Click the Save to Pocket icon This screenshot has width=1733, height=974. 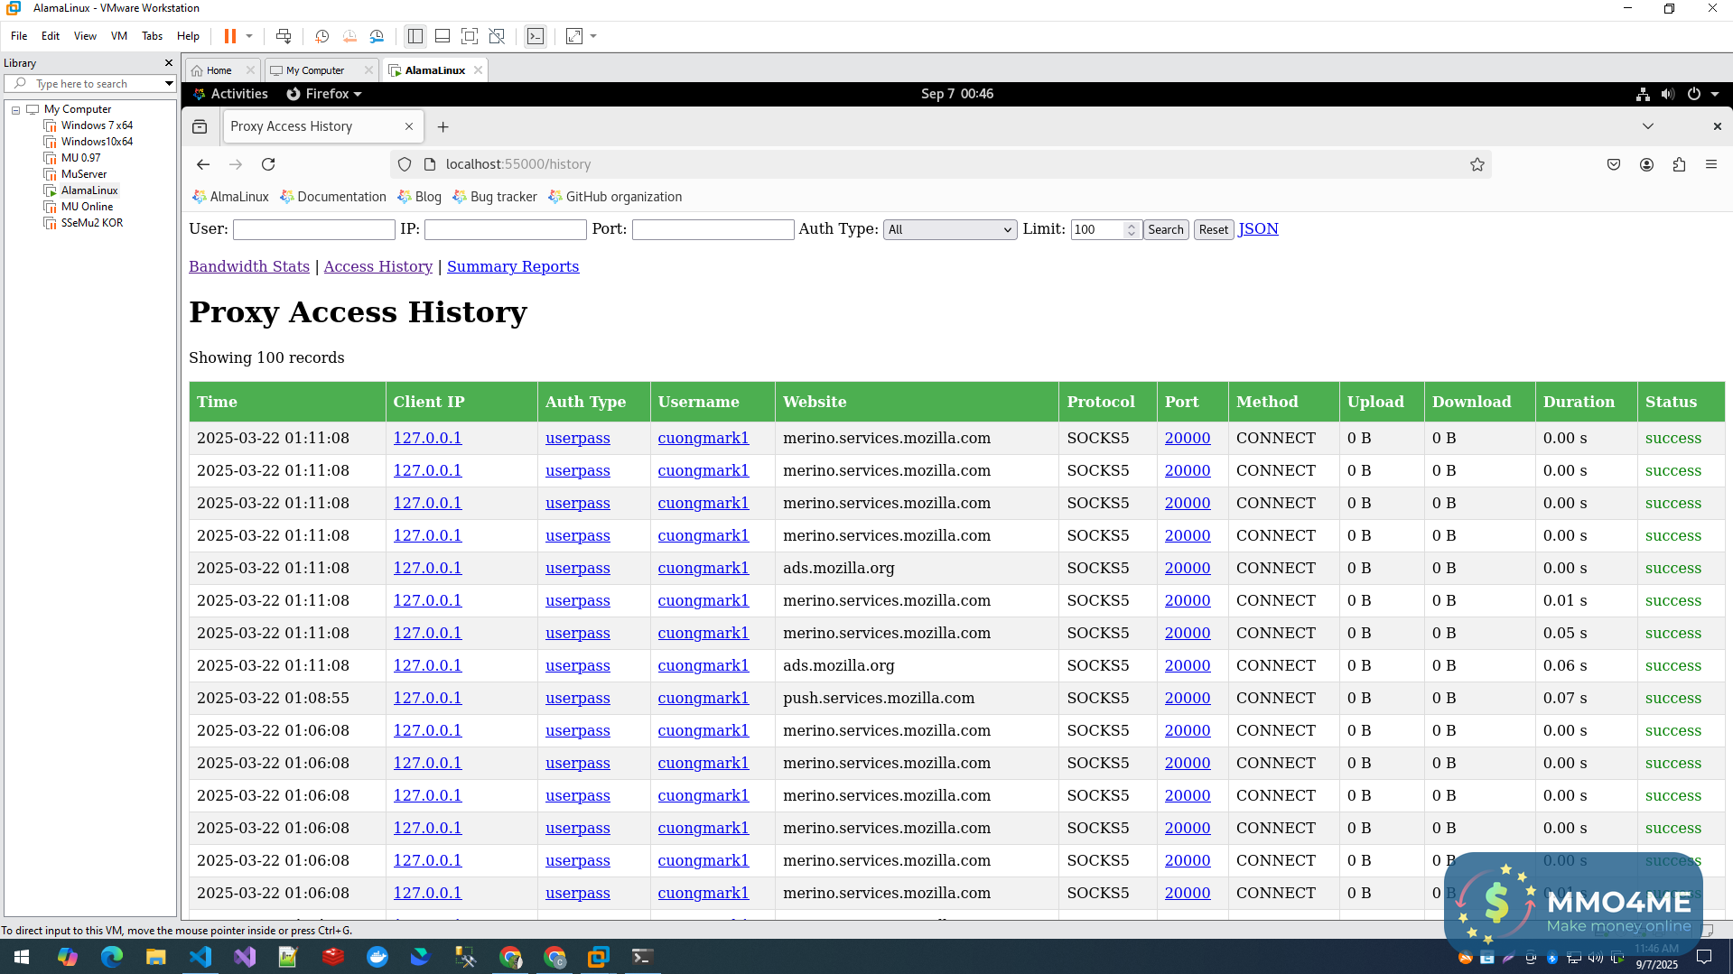pyautogui.click(x=1614, y=164)
